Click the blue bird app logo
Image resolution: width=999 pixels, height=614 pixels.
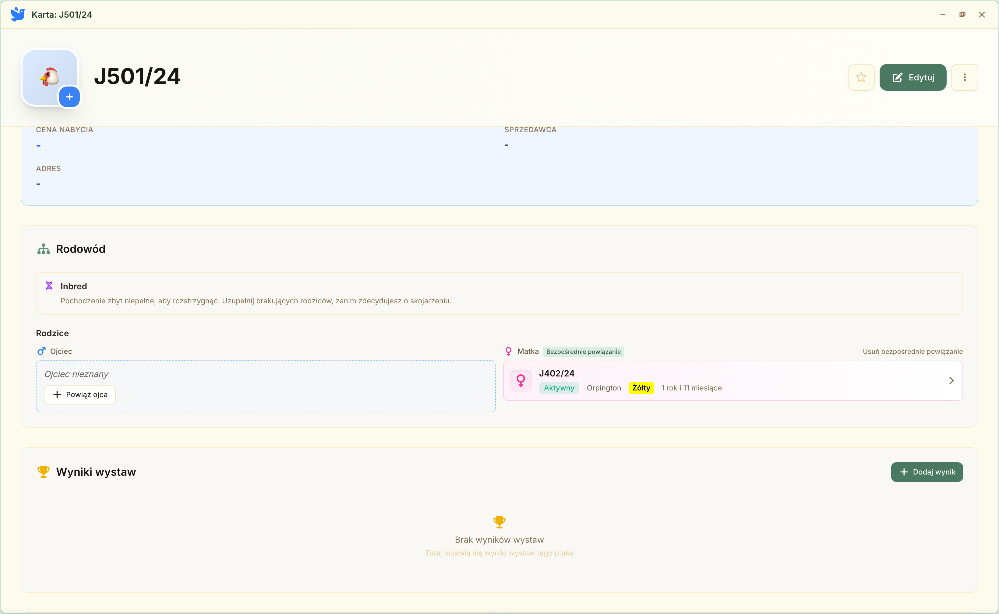[x=18, y=14]
